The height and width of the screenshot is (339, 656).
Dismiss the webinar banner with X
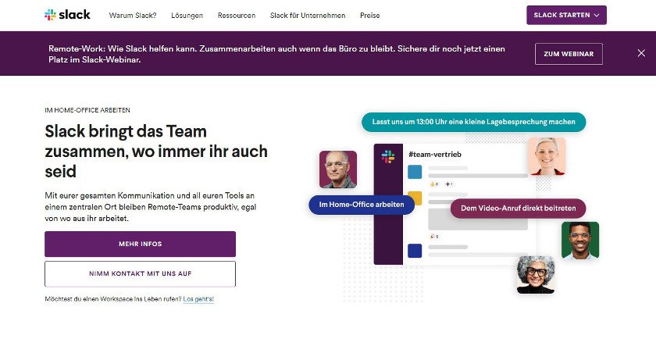[641, 53]
